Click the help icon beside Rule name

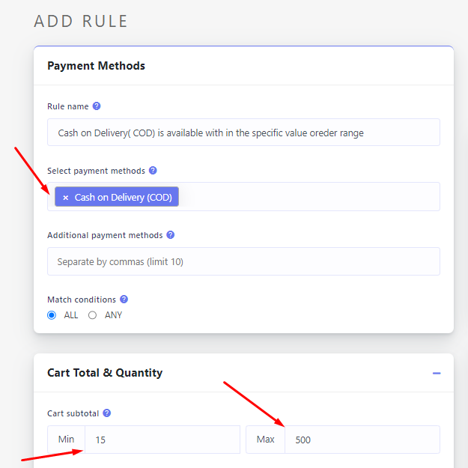coord(97,106)
